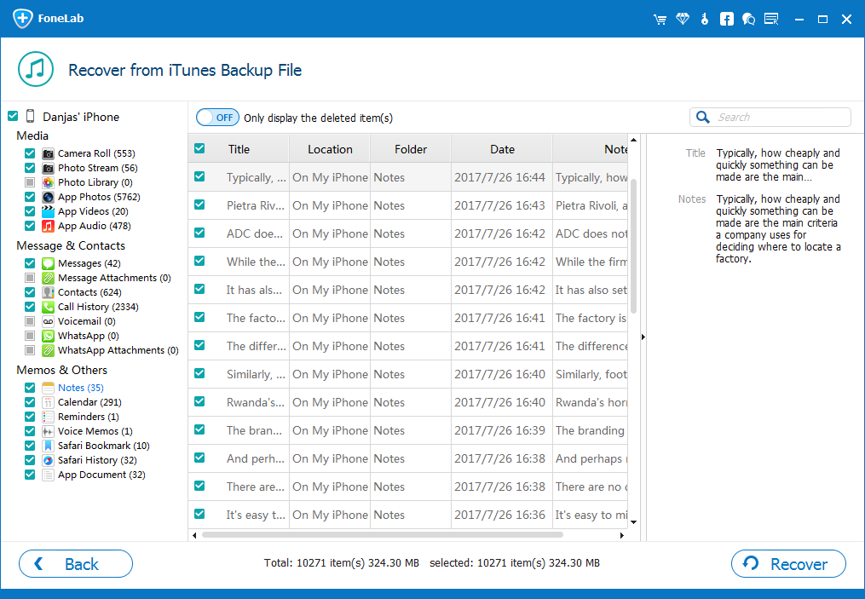Click the horizontal scrollbar left arrow
The width and height of the screenshot is (865, 599).
pos(194,535)
